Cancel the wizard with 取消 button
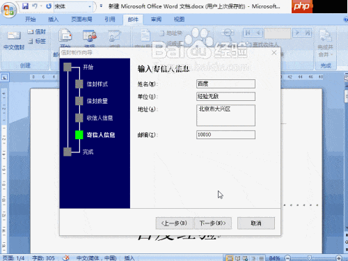This screenshot has height=261, width=348. coord(256,223)
